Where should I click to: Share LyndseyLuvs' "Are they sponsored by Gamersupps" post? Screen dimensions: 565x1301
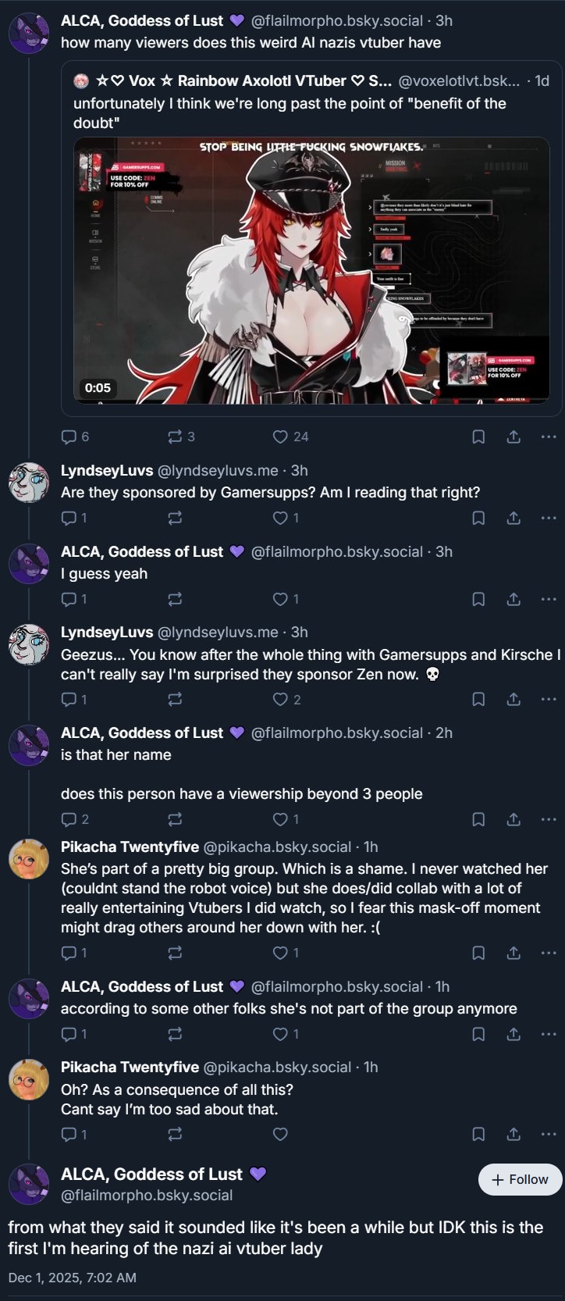[513, 518]
